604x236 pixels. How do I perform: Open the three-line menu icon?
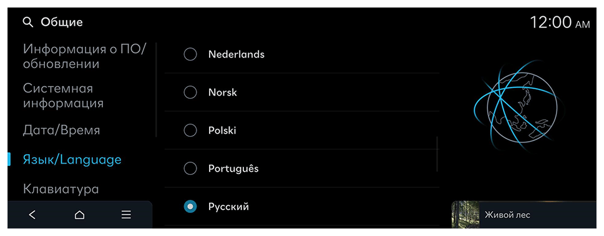click(126, 215)
